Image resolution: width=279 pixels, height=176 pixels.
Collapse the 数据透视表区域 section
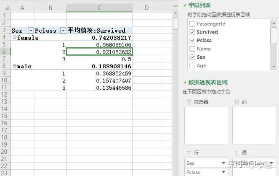(x=184, y=82)
